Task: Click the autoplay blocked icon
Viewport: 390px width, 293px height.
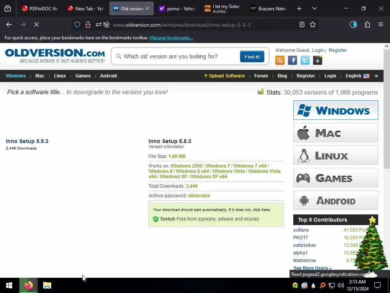Action: tap(107, 24)
